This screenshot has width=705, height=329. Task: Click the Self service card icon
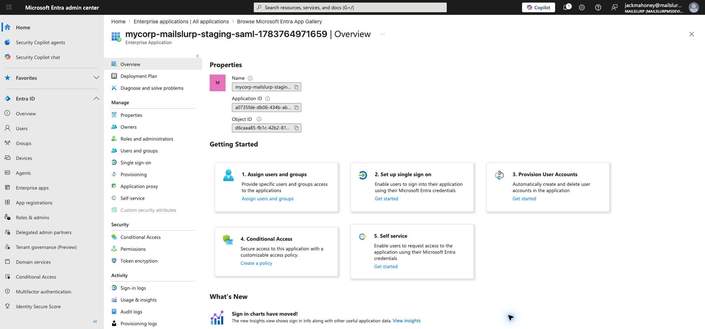click(x=363, y=237)
